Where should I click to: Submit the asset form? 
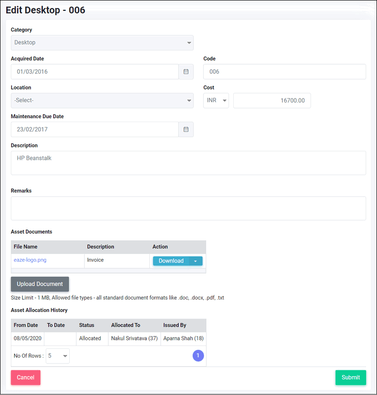click(x=351, y=378)
